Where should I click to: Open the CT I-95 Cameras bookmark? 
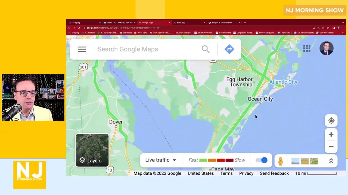(325, 33)
